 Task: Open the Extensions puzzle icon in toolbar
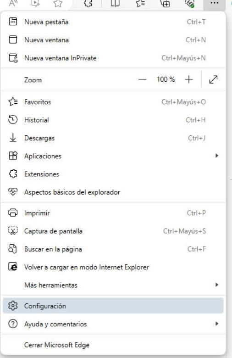88,3
